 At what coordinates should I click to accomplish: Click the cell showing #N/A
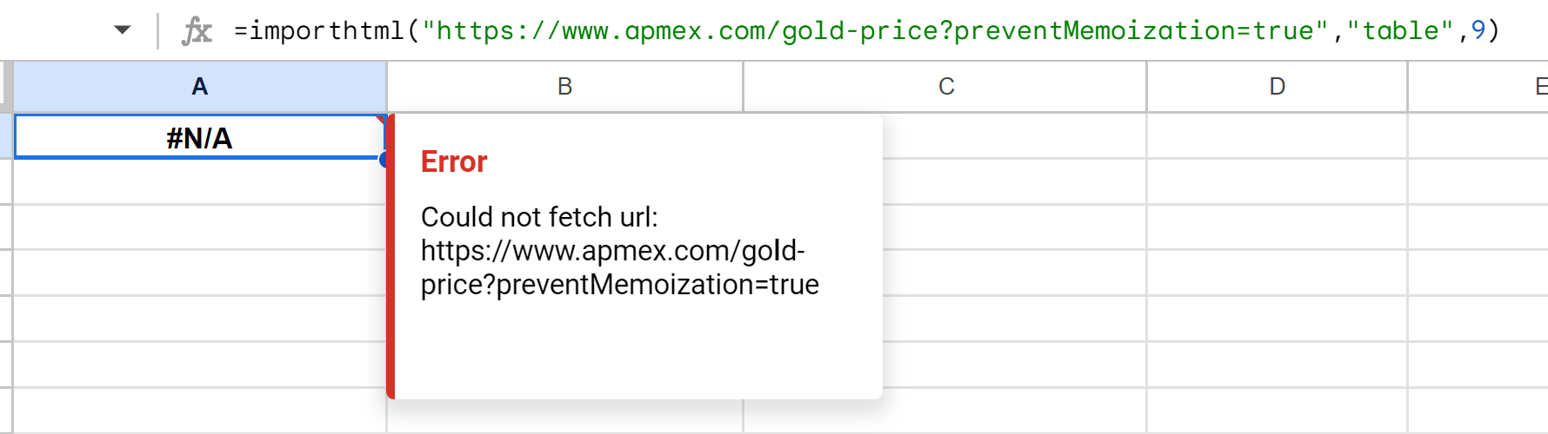tap(199, 138)
